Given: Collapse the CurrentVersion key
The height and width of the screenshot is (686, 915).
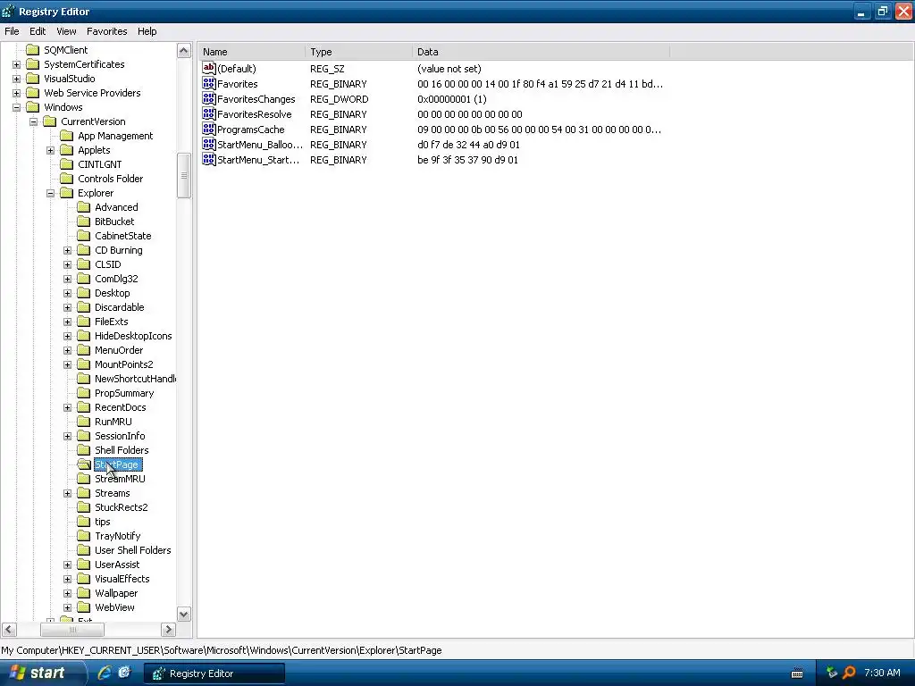Looking at the screenshot, I should tap(33, 121).
